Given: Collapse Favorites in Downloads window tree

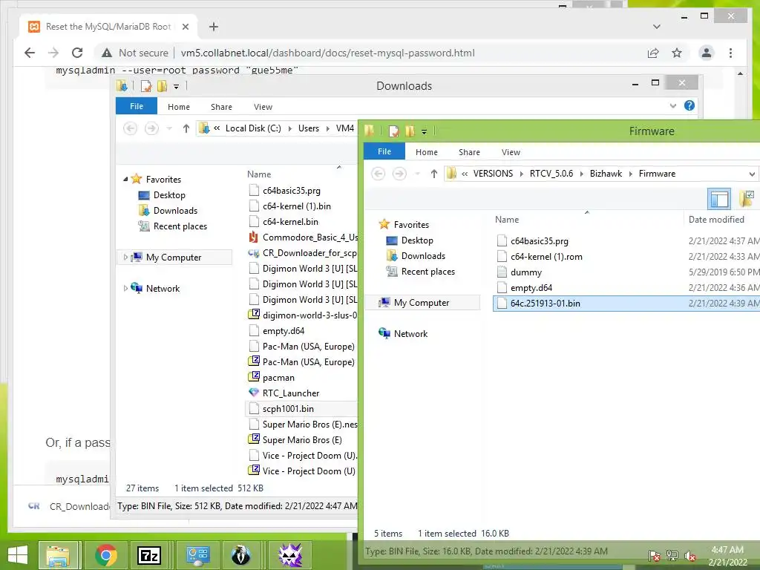Looking at the screenshot, I should tap(125, 179).
